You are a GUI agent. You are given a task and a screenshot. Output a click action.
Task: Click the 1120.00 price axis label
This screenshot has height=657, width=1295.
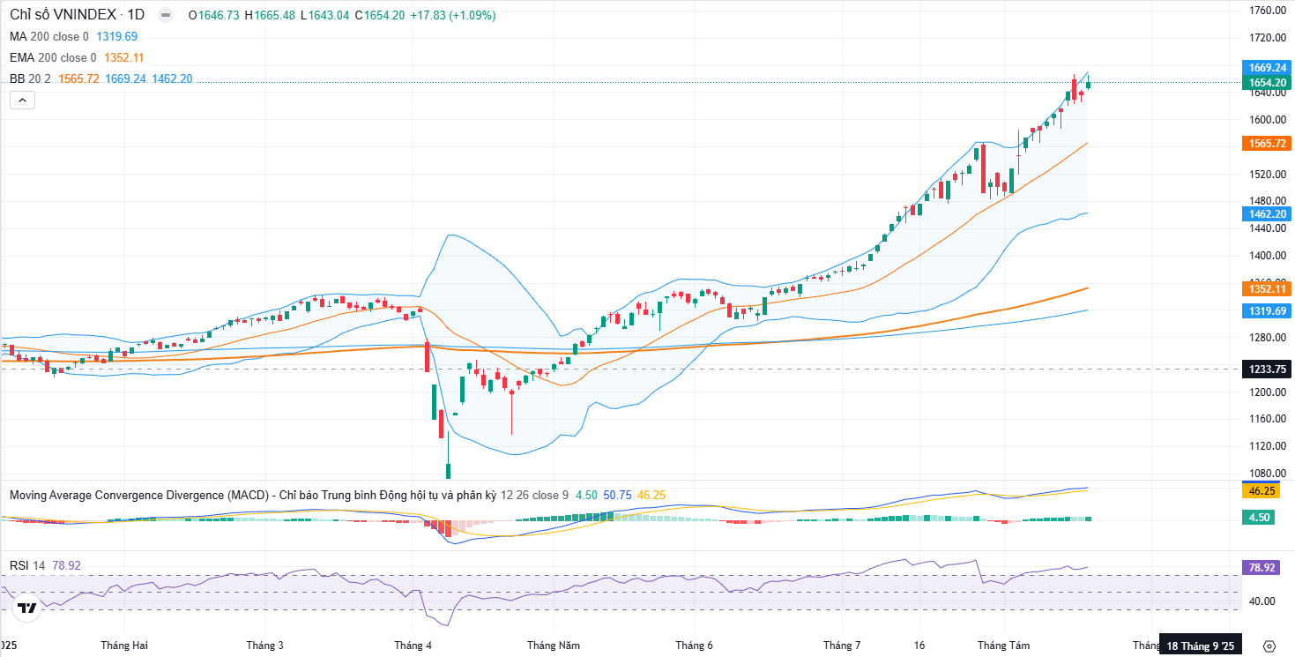1267,446
